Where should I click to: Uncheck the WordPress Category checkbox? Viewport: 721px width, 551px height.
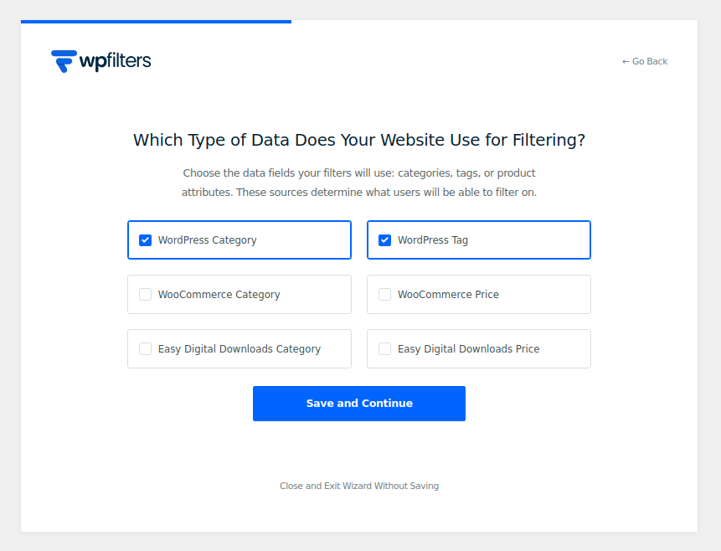click(x=146, y=240)
